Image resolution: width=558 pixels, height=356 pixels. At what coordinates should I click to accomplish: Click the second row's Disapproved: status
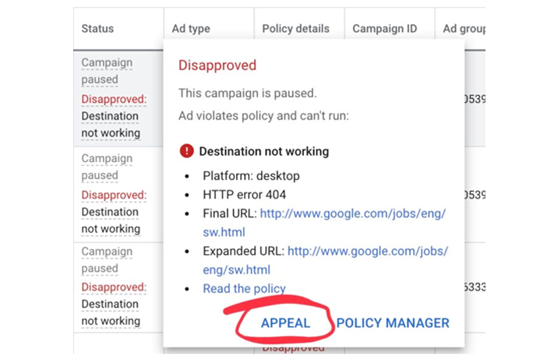[114, 195]
